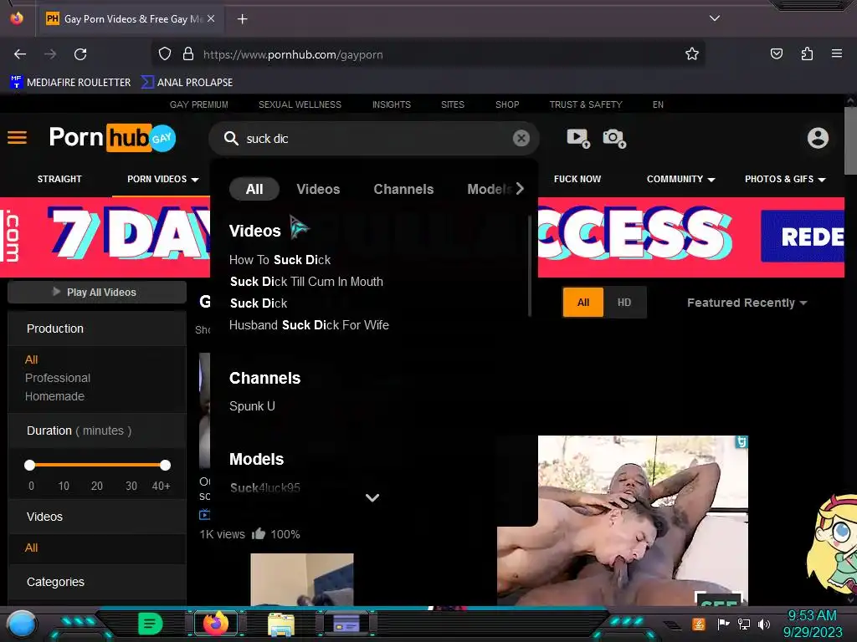Open the SITES top menu
Viewport: 857px width, 642px height.
point(453,104)
